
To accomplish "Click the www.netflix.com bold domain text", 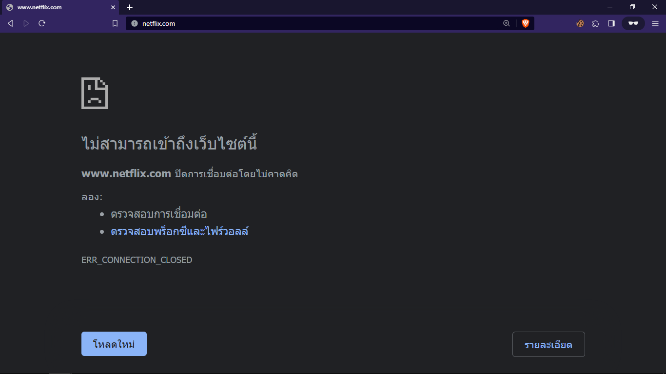I will 126,173.
